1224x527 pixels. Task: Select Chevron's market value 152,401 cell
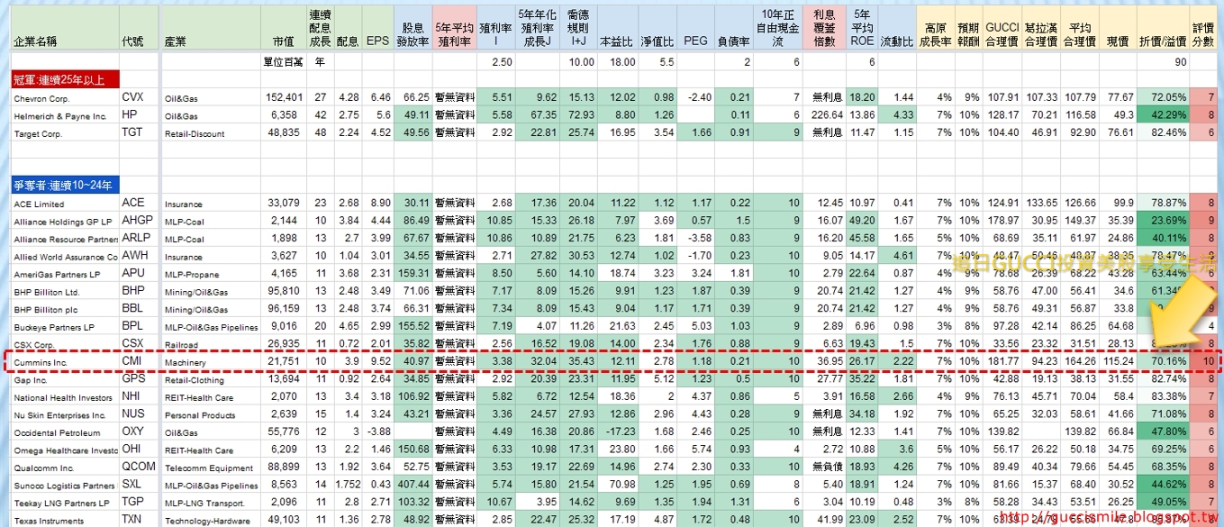pos(284,97)
